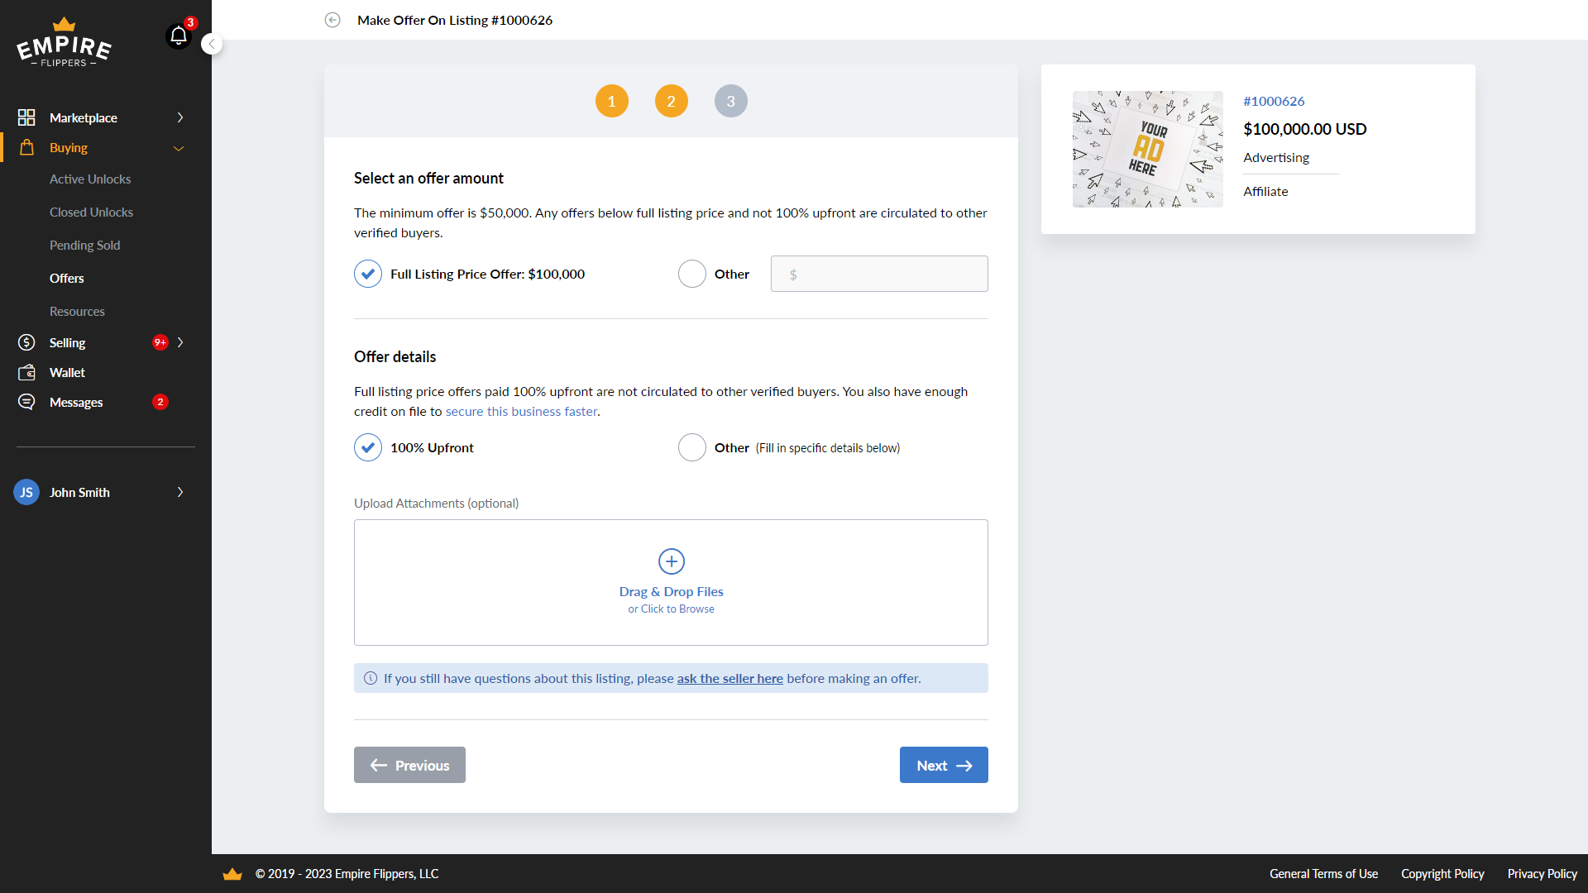This screenshot has height=893, width=1588.
Task: Expand John Smith account menu chevron
Action: point(180,492)
